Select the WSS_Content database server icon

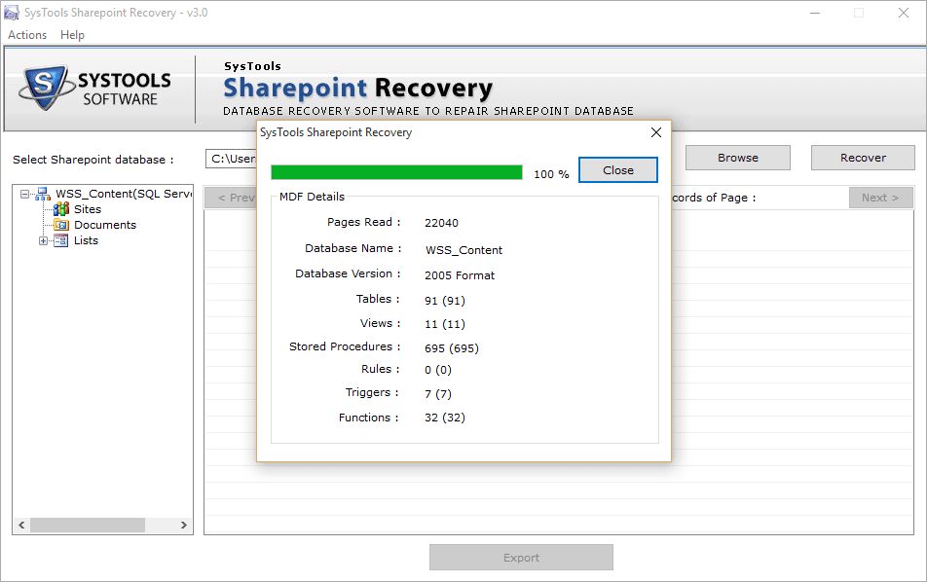coord(43,194)
